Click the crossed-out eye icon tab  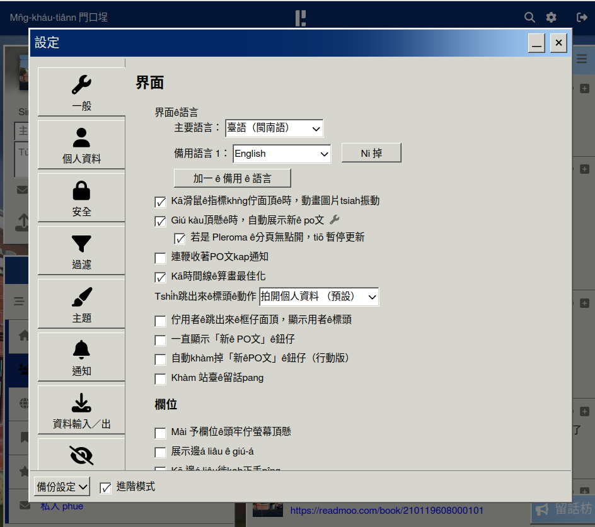[81, 453]
